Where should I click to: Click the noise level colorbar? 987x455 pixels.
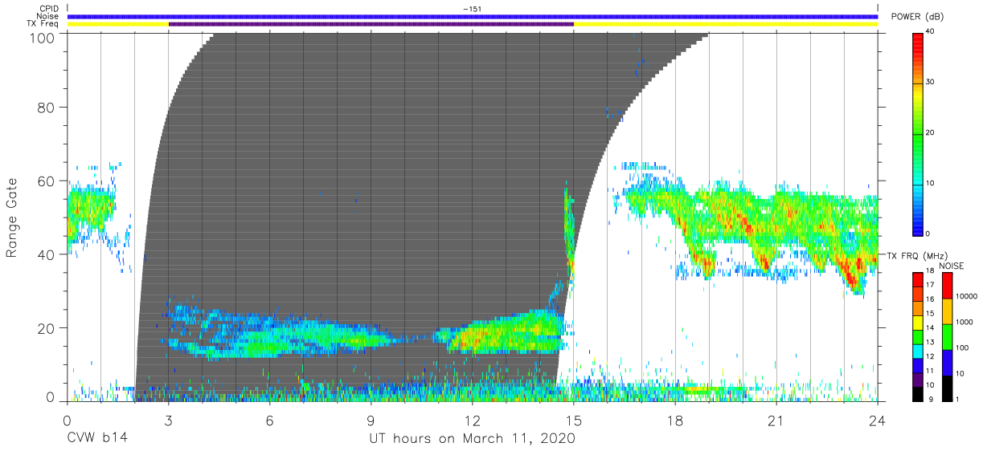[x=948, y=335]
